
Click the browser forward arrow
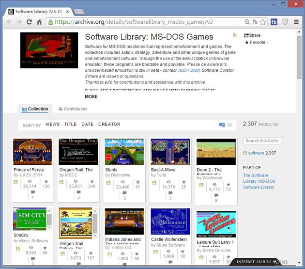pyautogui.click(x=19, y=22)
